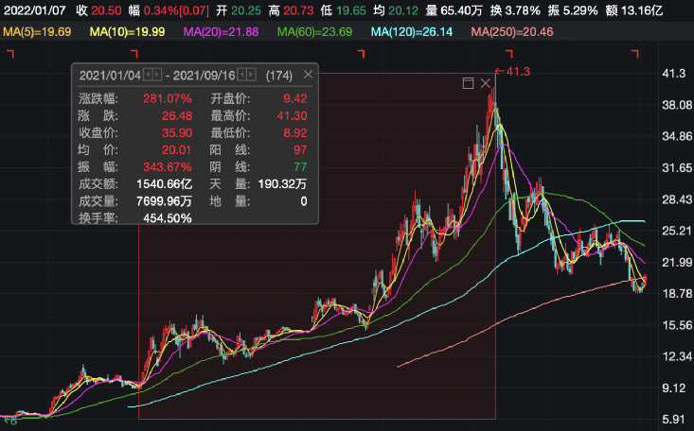
Task: Maximize the selected range box on chart
Action: pyautogui.click(x=468, y=84)
